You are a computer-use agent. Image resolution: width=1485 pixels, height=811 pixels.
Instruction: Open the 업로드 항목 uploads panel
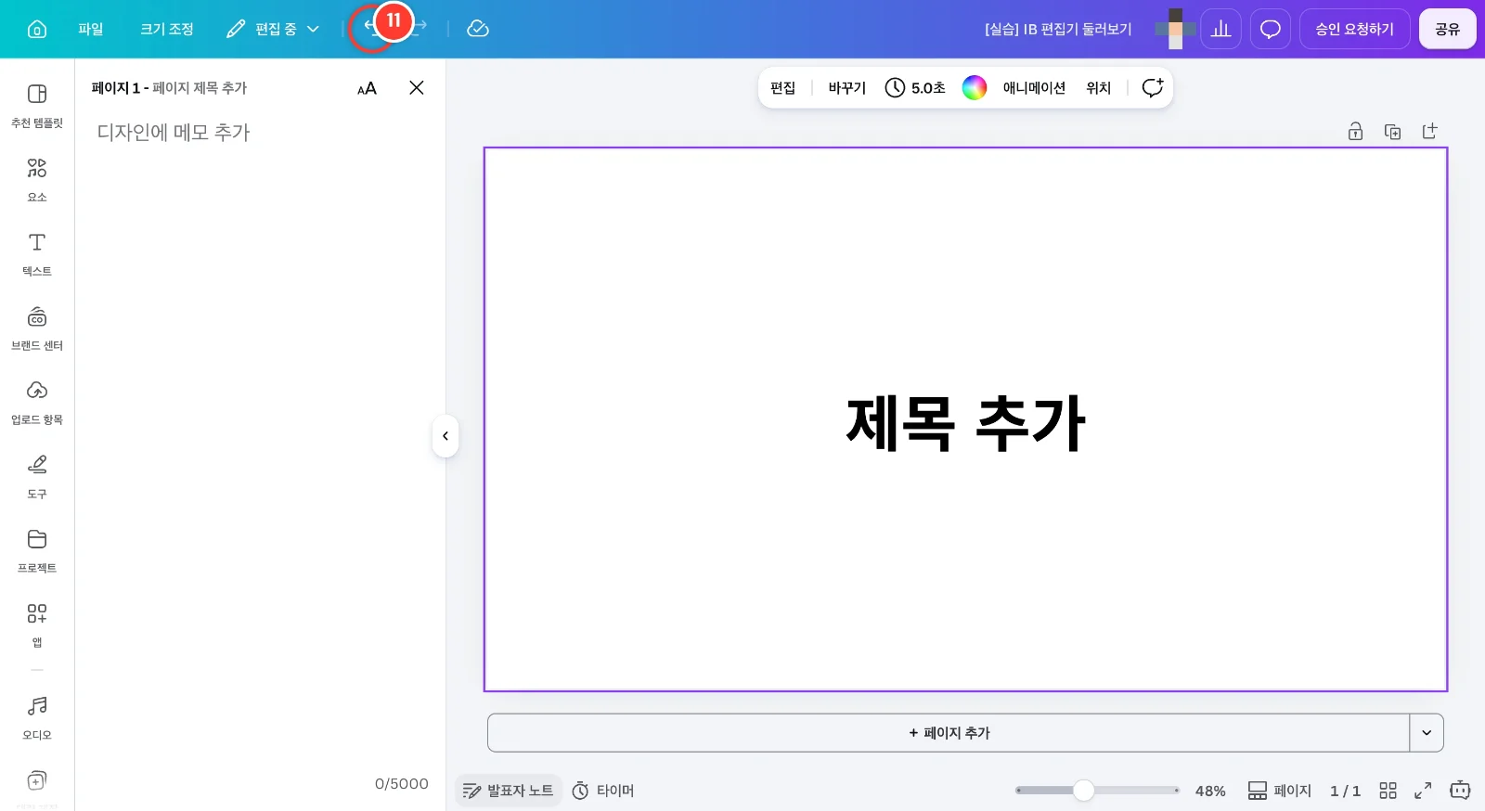click(x=37, y=403)
